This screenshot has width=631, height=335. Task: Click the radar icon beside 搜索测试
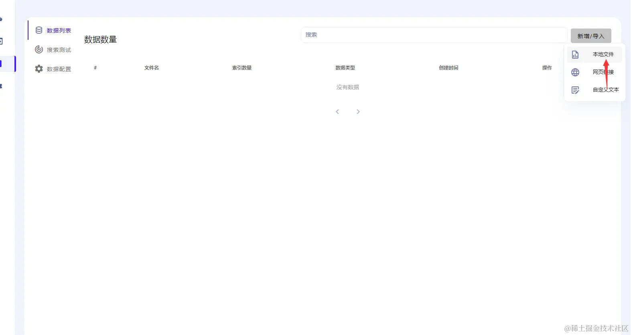39,49
